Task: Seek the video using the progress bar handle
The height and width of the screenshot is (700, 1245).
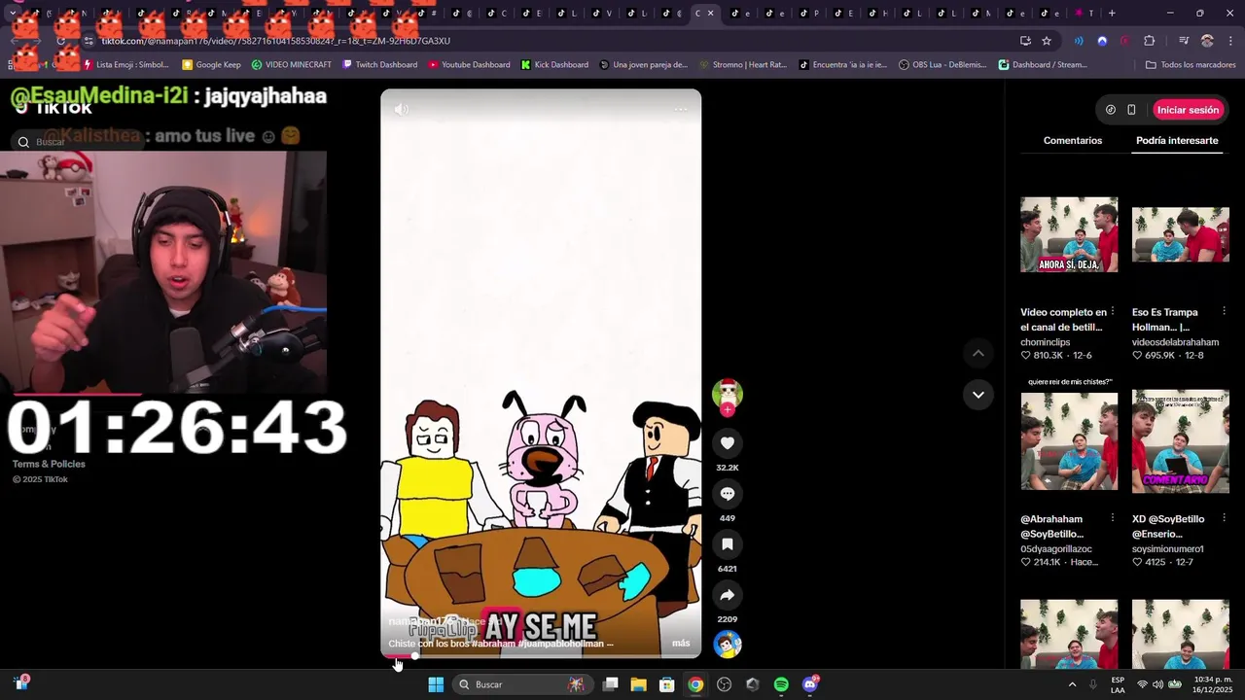Action: [415, 656]
